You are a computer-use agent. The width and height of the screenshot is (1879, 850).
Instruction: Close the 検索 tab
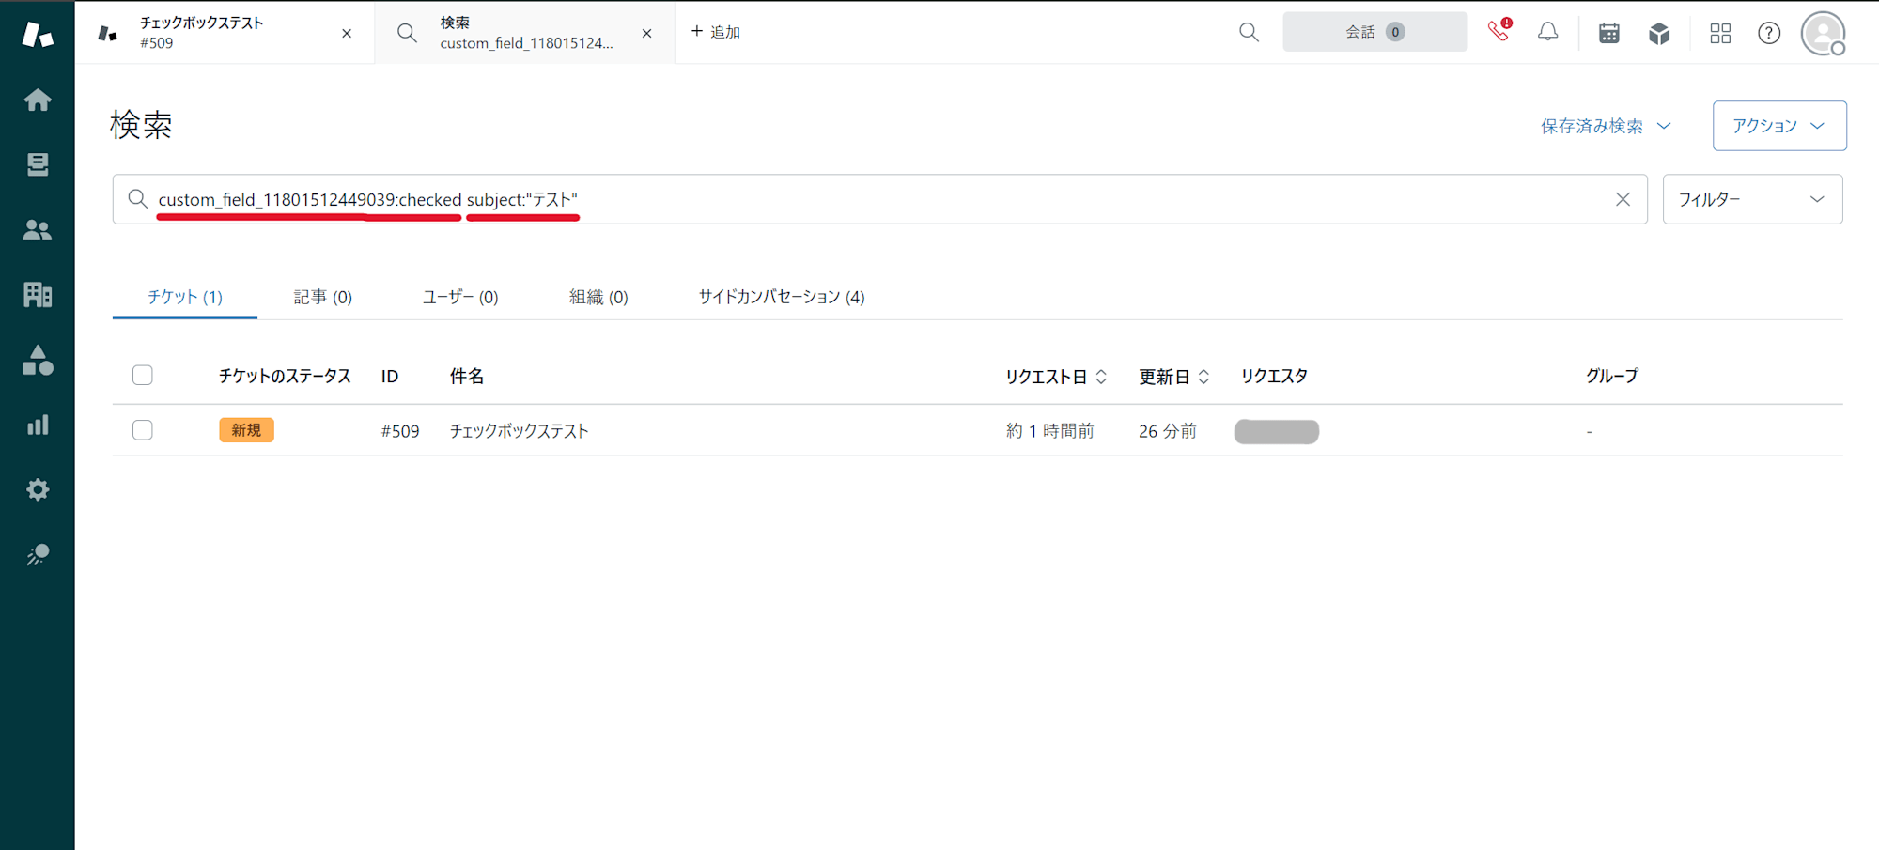click(x=646, y=33)
